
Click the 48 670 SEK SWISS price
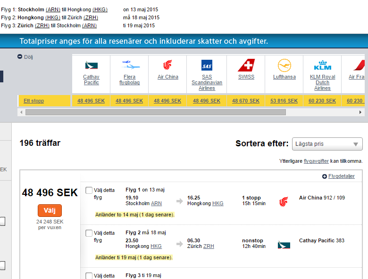[x=246, y=101]
